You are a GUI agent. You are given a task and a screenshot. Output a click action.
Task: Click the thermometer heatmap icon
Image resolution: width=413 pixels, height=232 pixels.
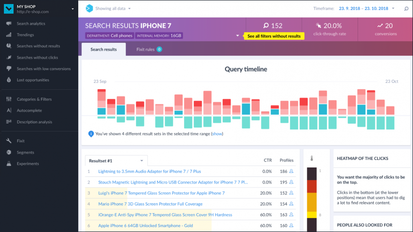click(x=312, y=158)
